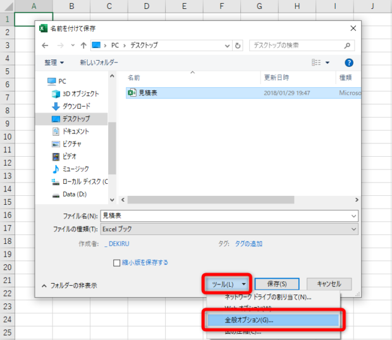
Task: Open the ミュージック folder
Action: point(71,169)
